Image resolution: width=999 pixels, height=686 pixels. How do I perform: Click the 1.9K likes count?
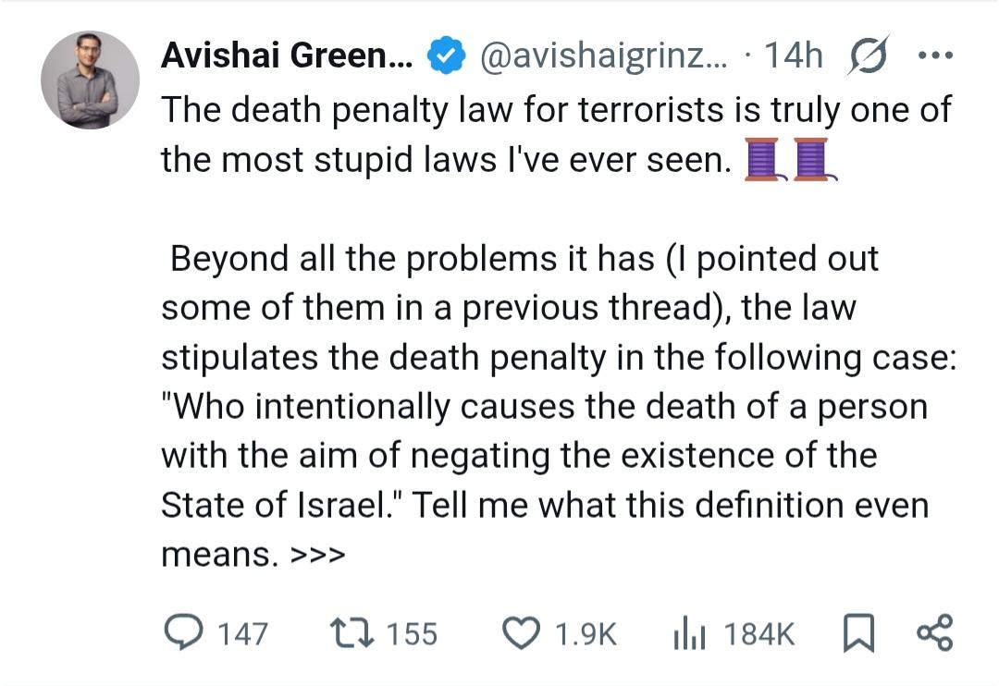[x=585, y=633]
